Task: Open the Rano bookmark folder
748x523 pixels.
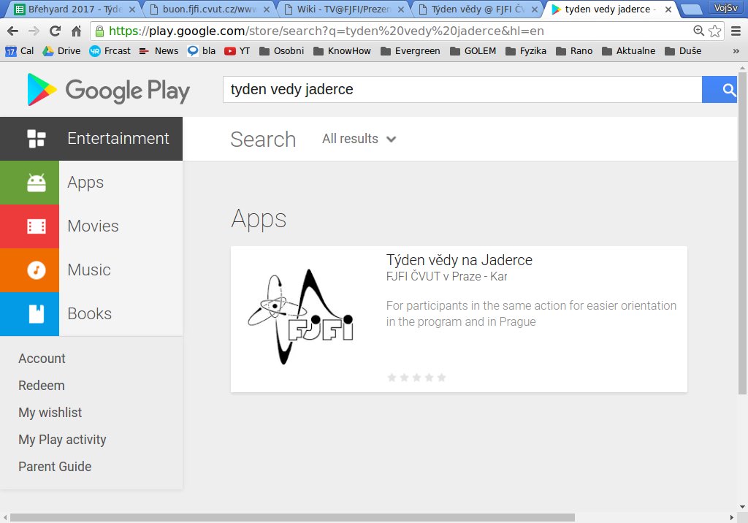Action: [x=574, y=50]
